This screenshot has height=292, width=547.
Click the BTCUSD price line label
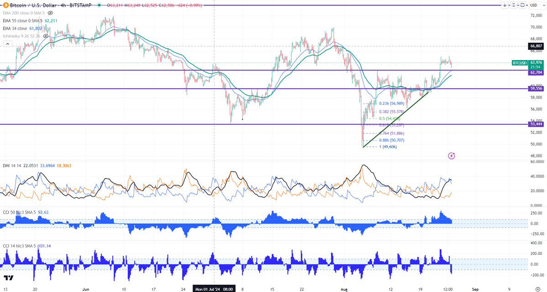[x=520, y=63]
